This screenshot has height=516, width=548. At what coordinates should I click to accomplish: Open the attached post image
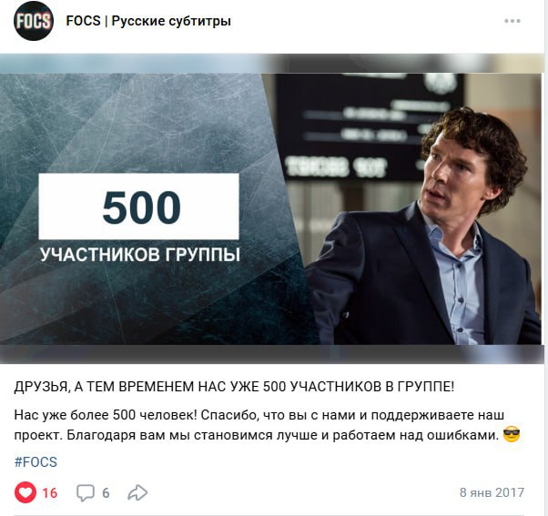(272, 208)
